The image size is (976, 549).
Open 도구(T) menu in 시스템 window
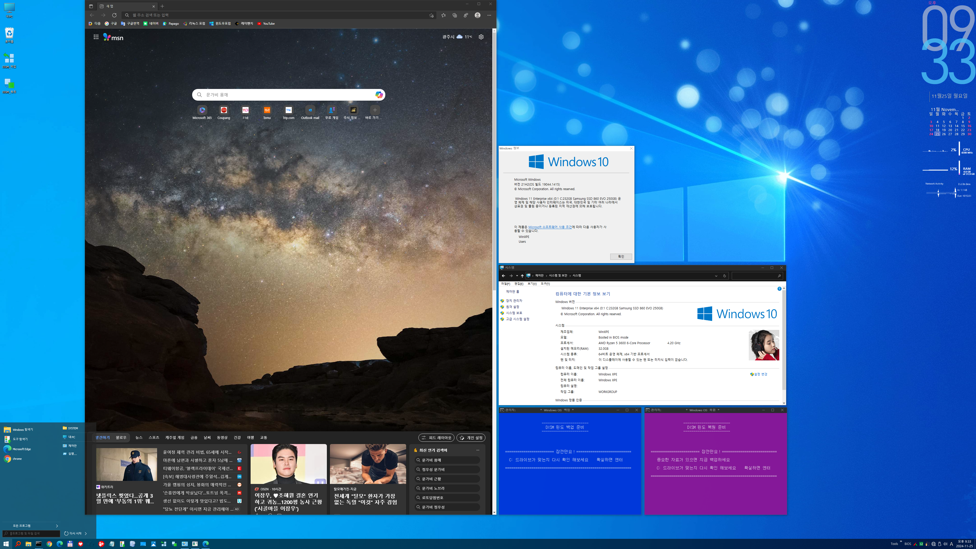pos(545,283)
